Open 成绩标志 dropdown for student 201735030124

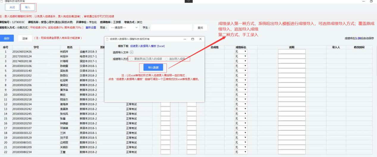coord(241,56)
